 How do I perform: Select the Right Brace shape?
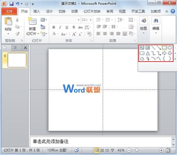pos(170,59)
